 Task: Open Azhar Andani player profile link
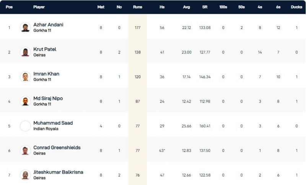coord(48,25)
